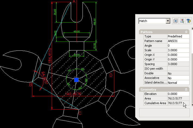Select the 68.00 vertical green dimension
The height and width of the screenshot is (128, 193).
(x=94, y=22)
